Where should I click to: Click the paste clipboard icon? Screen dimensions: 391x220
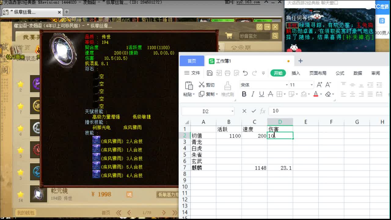coord(189,85)
